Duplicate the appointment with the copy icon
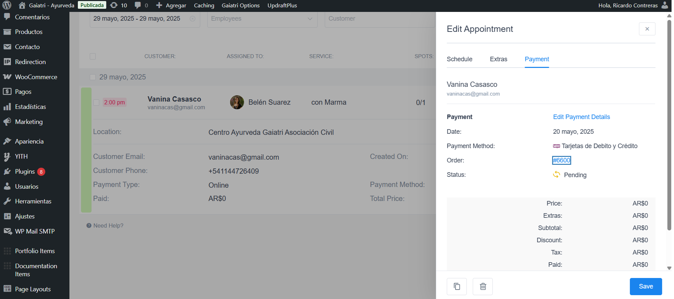The image size is (674, 299). 457,286
